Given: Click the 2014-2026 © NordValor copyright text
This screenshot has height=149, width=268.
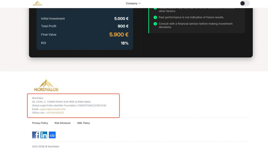Looking at the screenshot, I should click(x=46, y=146).
